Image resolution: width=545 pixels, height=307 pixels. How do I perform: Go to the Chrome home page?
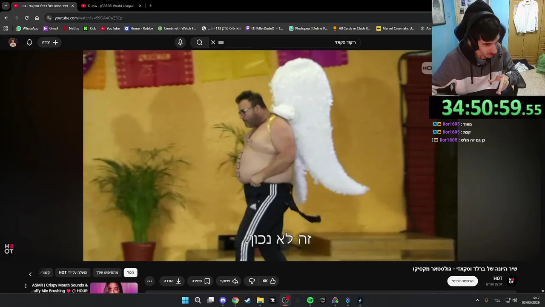37,18
